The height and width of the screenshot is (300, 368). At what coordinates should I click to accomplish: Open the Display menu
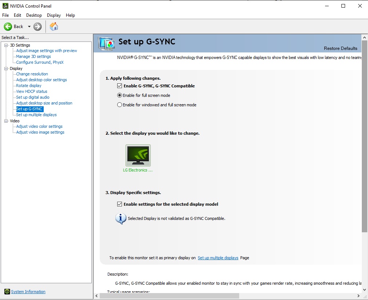click(x=54, y=15)
